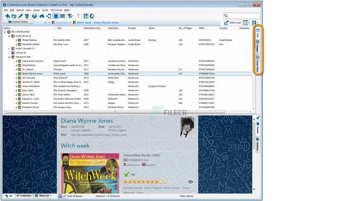This screenshot has height=201, width=348.
Task: Toggle checkmark next to Jon Scieszka
Action: point(17,78)
